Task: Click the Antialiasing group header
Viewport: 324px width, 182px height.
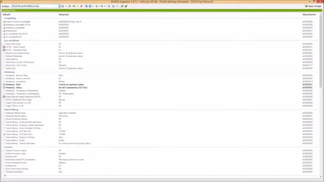Action: tap(9, 72)
